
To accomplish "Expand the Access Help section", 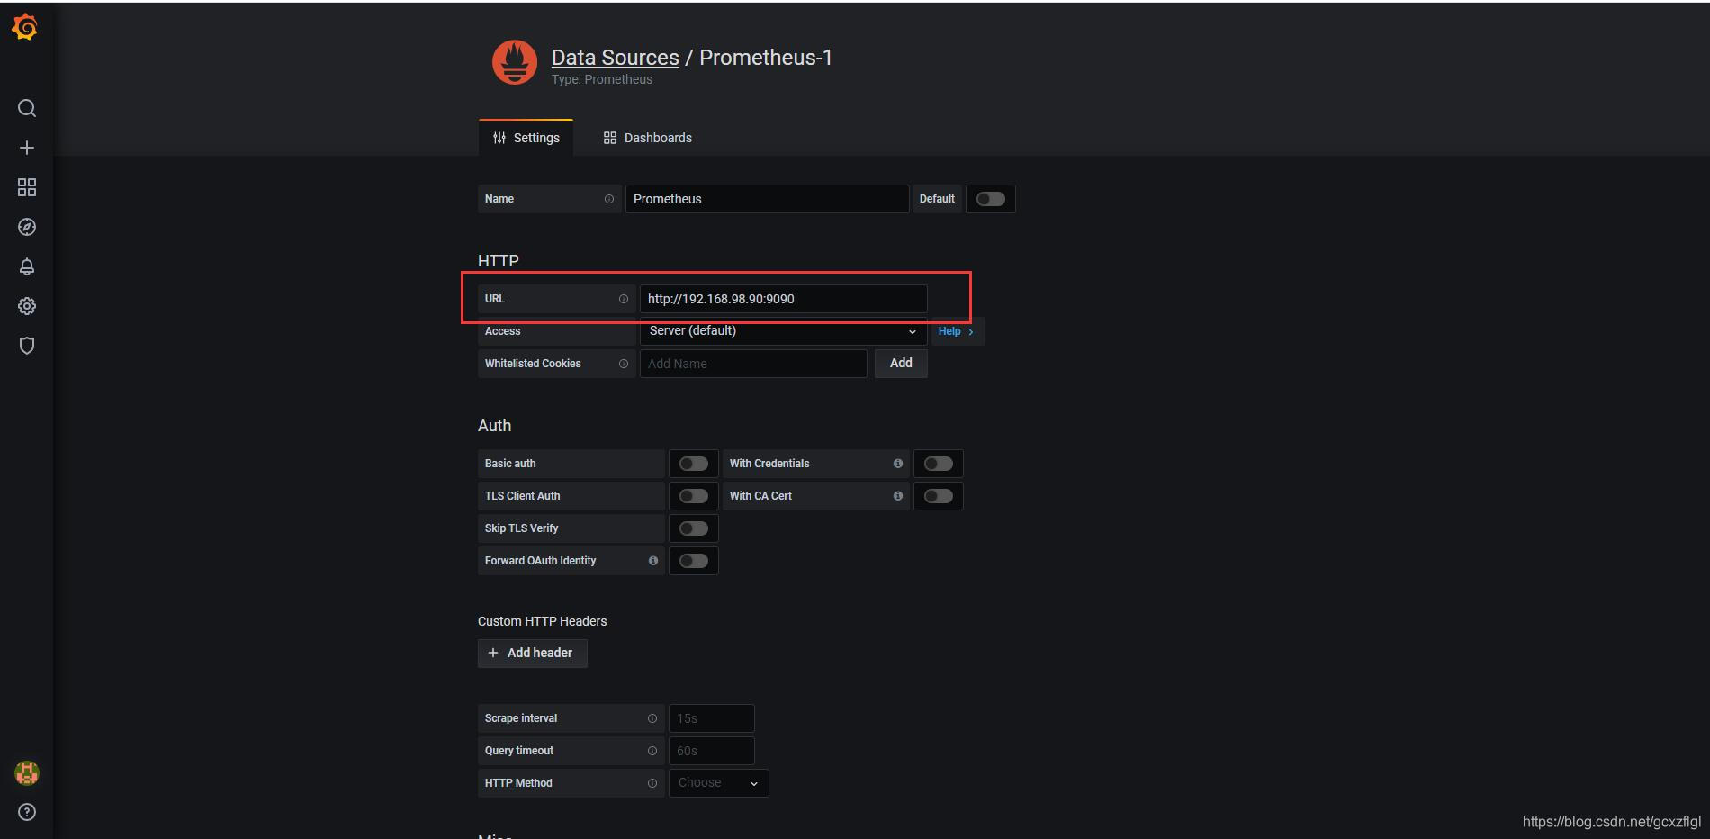I will 956,331.
